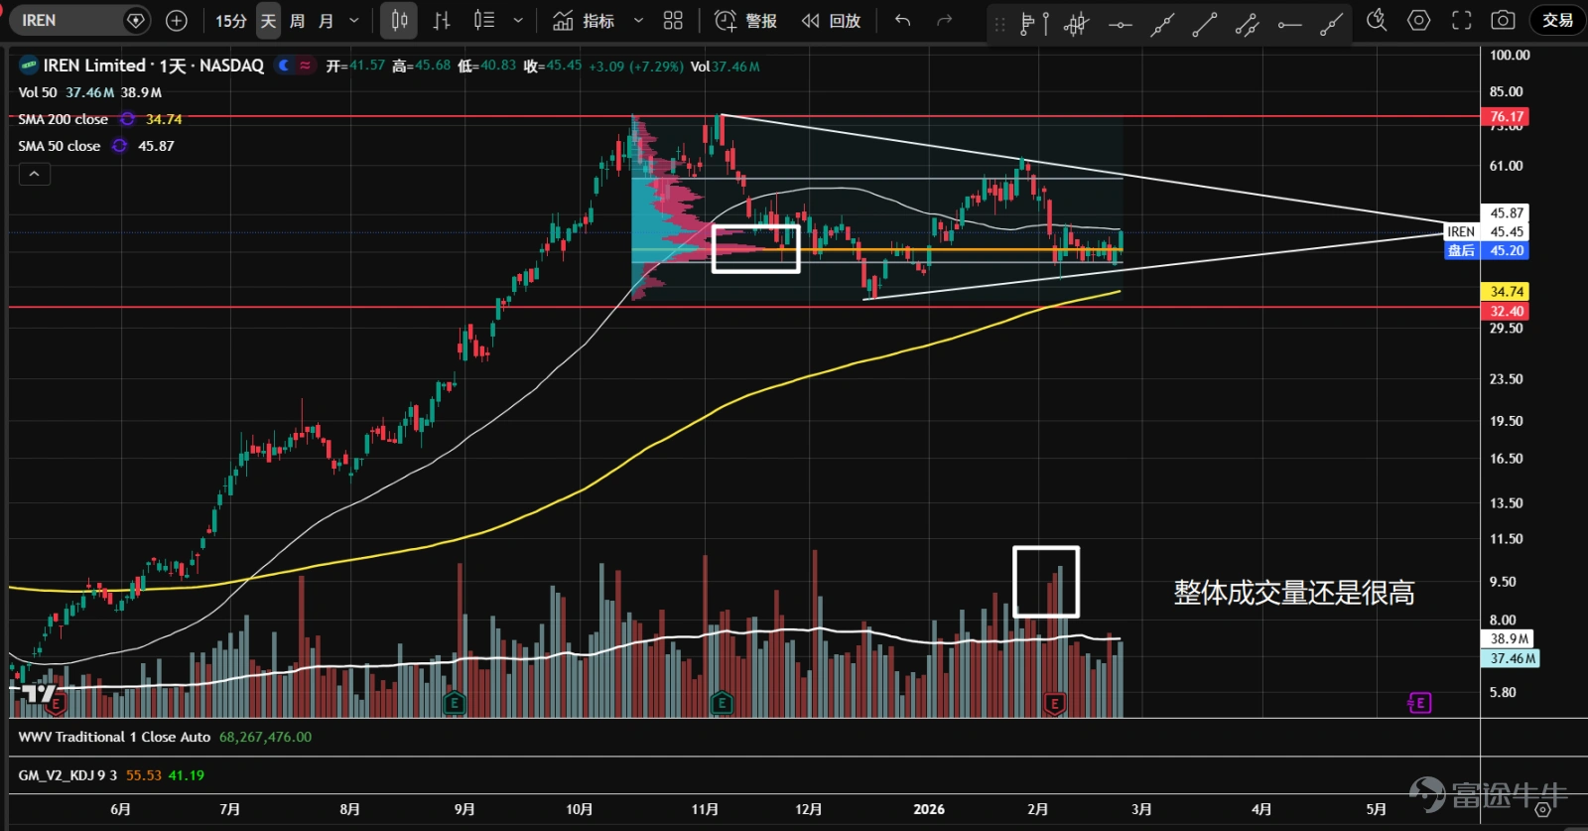
Task: Select the ray drawing tool
Action: 1332,23
